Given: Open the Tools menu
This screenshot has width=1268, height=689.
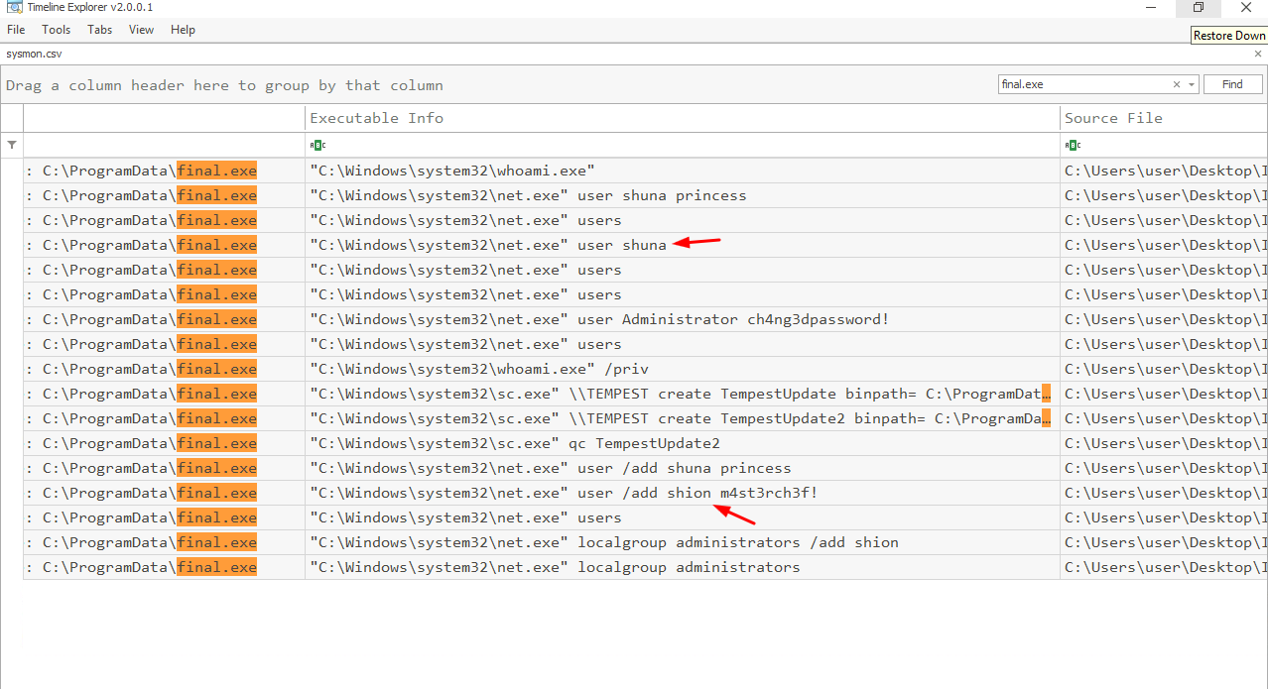Looking at the screenshot, I should point(56,30).
